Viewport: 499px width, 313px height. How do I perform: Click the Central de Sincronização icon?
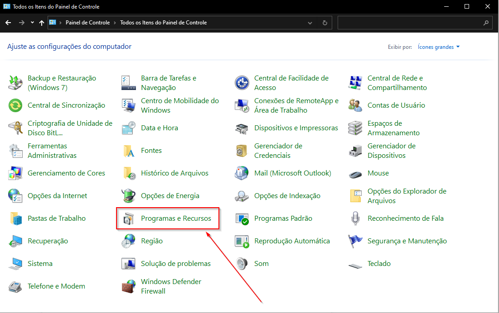pos(15,105)
